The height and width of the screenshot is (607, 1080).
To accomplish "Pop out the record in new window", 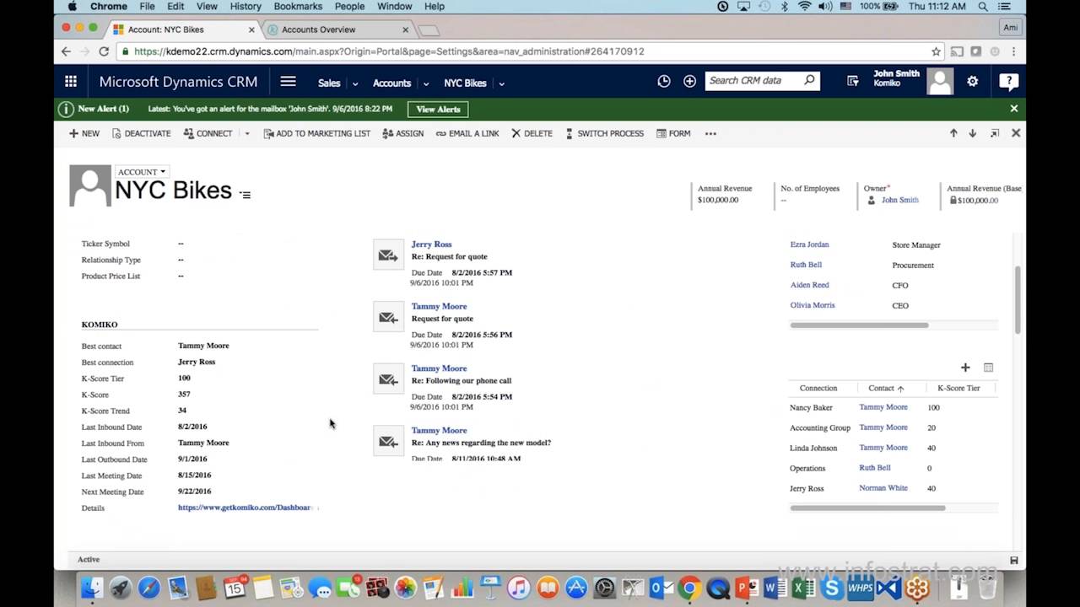I will pos(995,133).
